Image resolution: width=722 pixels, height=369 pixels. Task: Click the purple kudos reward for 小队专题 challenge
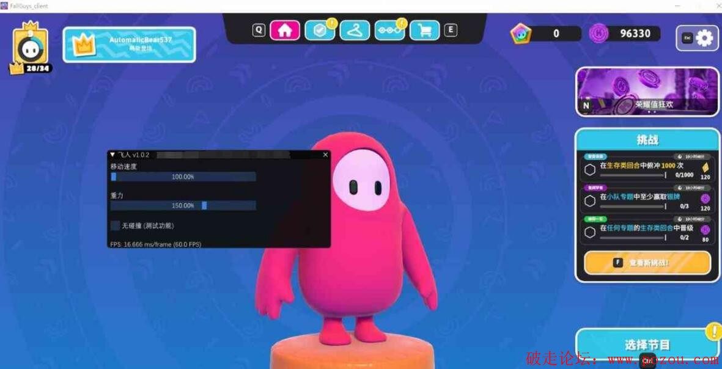(705, 199)
